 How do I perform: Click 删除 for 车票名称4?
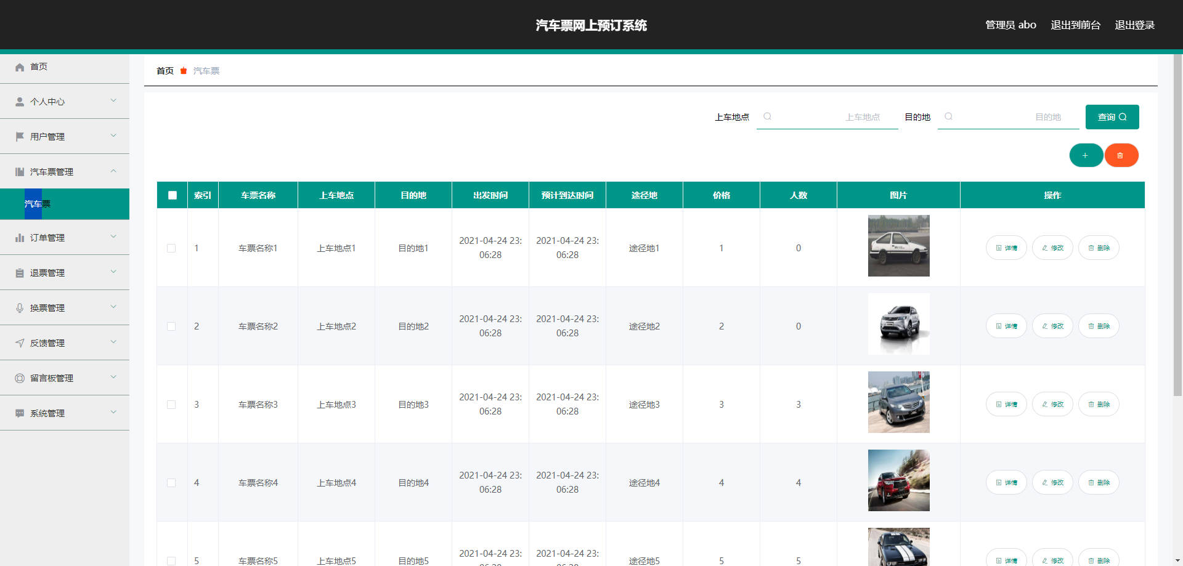(1099, 482)
